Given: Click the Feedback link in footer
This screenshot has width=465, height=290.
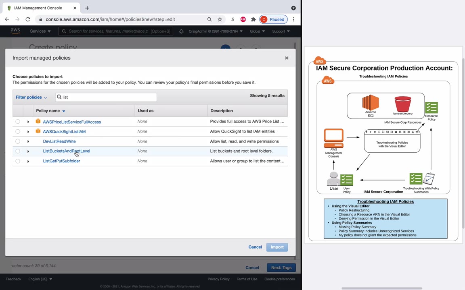Looking at the screenshot, I should 13,279.
